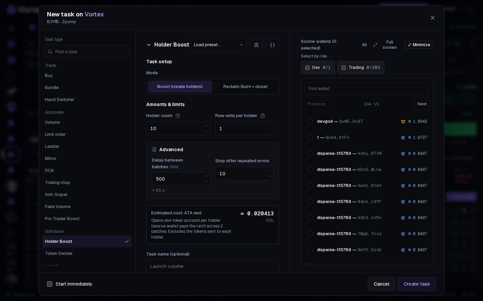The width and height of the screenshot is (483, 301).
Task: Click the crown icon on devgod wallet
Action: point(403,121)
